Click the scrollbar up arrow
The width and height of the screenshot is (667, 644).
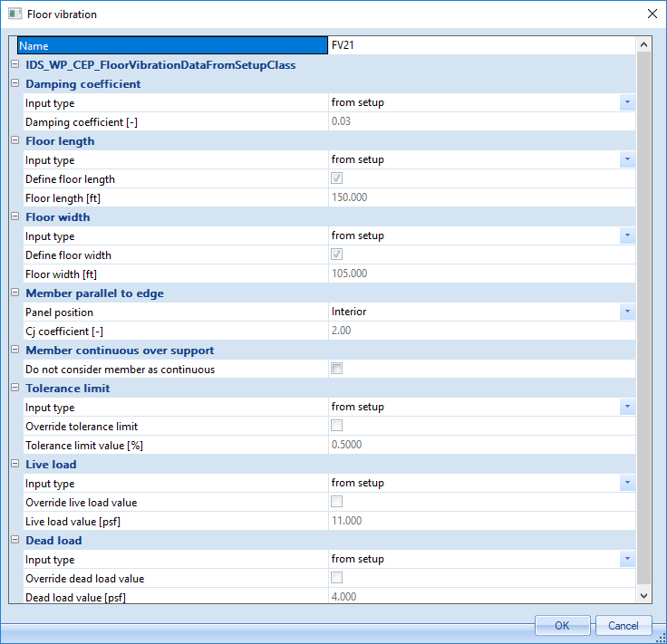click(644, 44)
